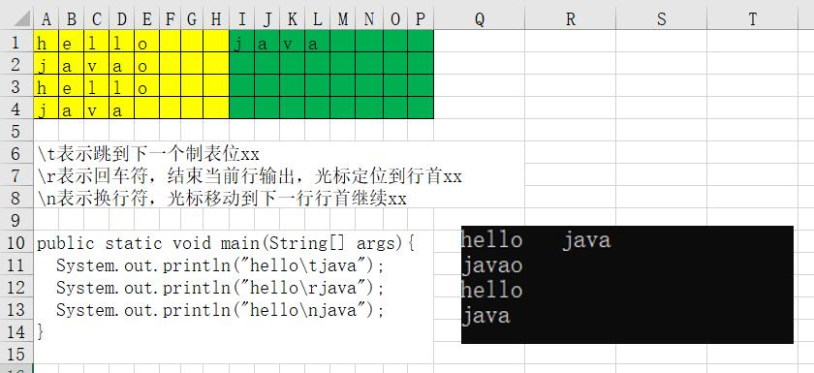Select row 7 header
Image resolution: width=814 pixels, height=373 pixels.
16,174
